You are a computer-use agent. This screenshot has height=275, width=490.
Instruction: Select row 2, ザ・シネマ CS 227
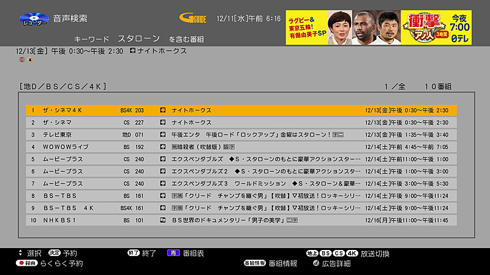(x=241, y=123)
